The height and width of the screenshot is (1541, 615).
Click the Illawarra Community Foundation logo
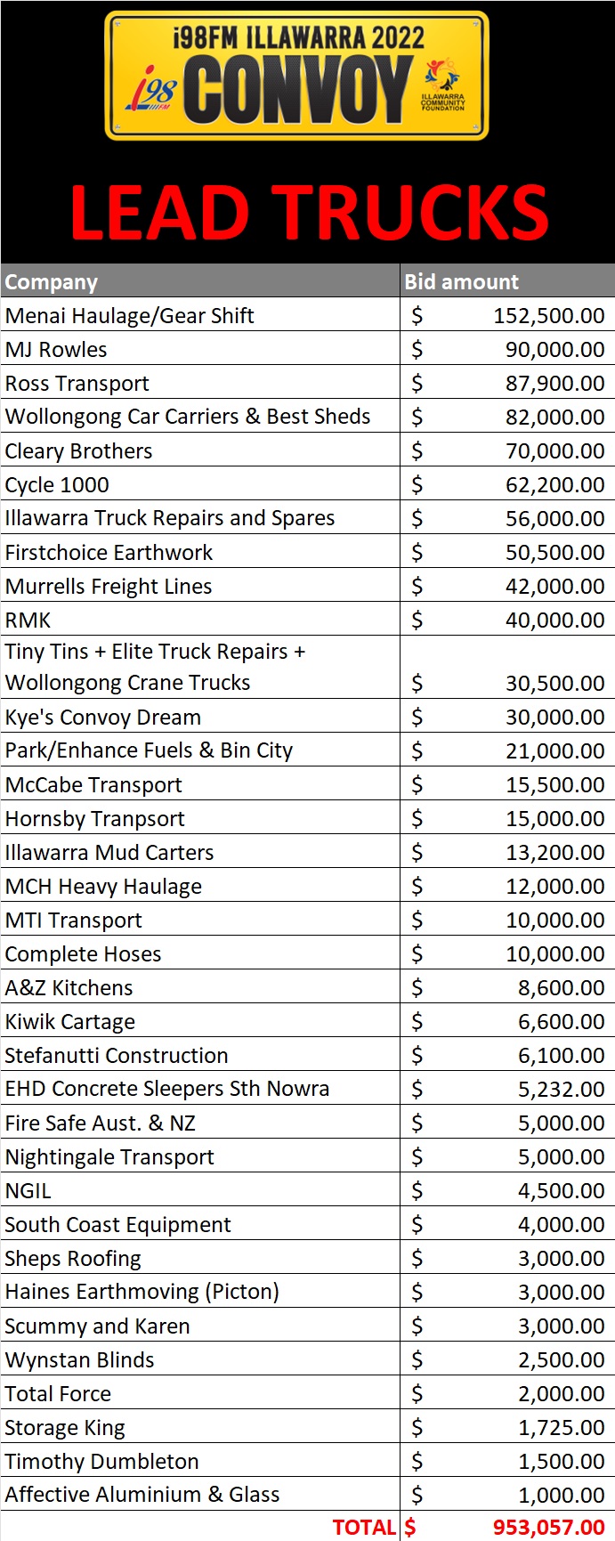point(442,86)
